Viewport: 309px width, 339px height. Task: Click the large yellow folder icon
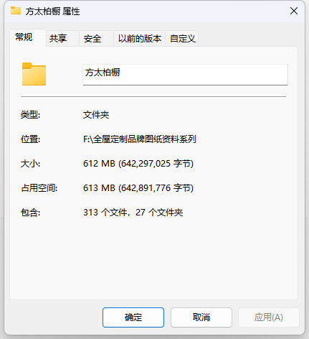click(x=34, y=74)
